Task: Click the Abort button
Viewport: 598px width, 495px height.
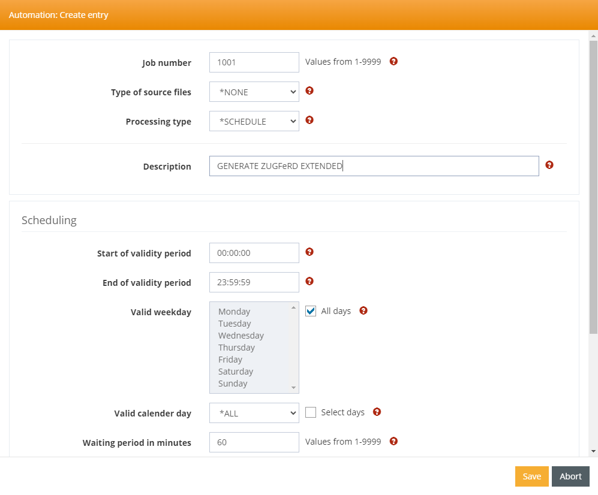Action: 570,476
